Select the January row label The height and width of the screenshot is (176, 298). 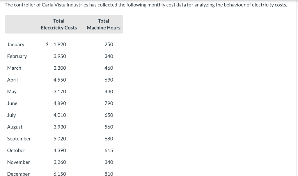coord(16,45)
